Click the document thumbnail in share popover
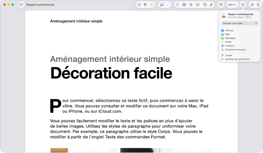This screenshot has height=153, width=263. pyautogui.click(x=224, y=16)
